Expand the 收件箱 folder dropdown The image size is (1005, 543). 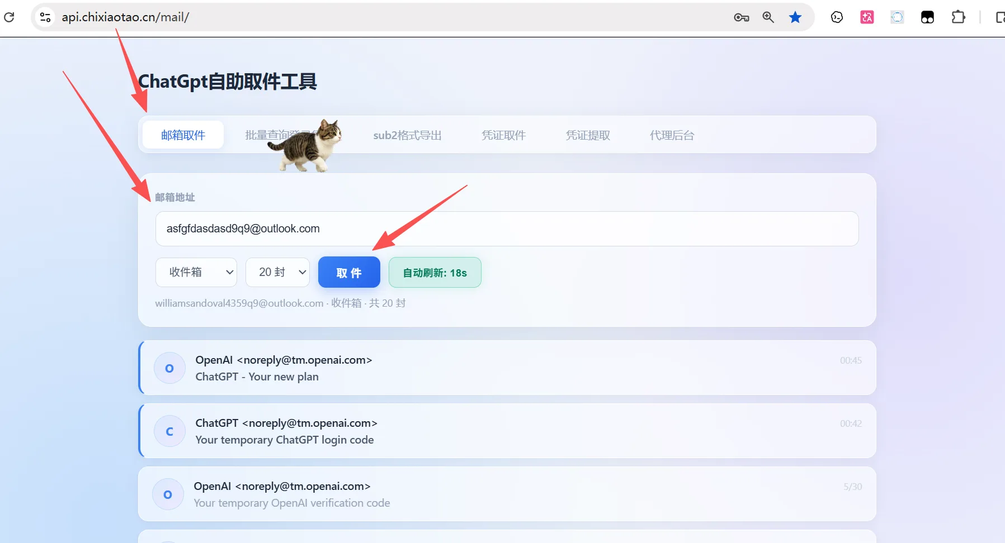click(x=196, y=272)
